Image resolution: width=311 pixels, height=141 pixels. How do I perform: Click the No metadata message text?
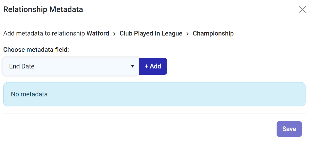[29, 94]
